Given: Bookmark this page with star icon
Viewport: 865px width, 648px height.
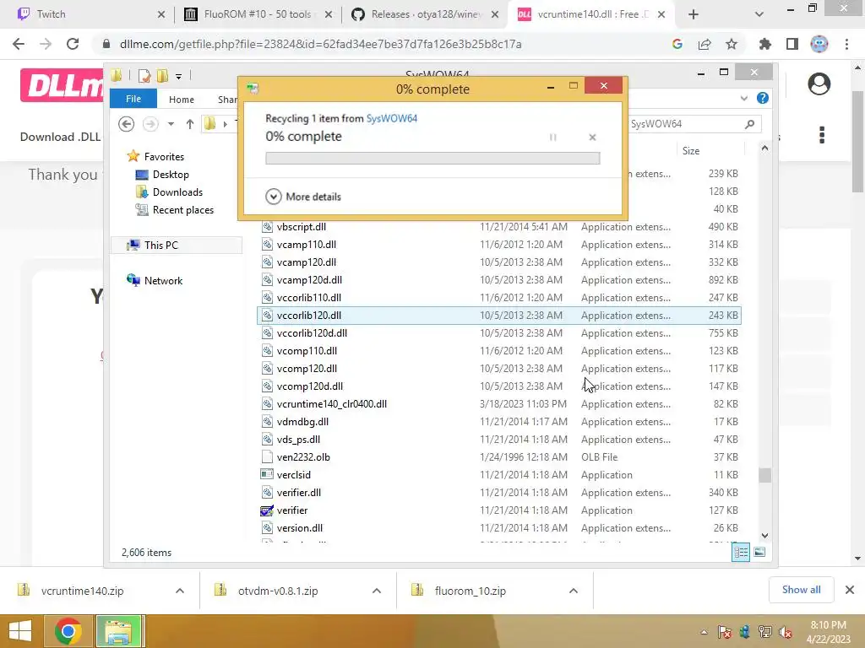Looking at the screenshot, I should [x=732, y=44].
